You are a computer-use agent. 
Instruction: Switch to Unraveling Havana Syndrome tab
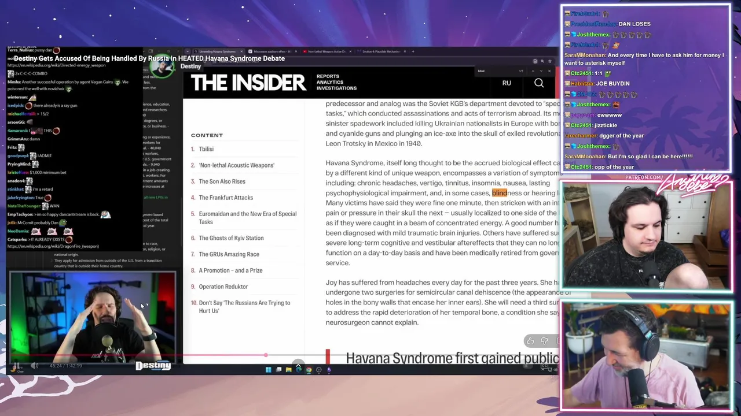coord(217,51)
